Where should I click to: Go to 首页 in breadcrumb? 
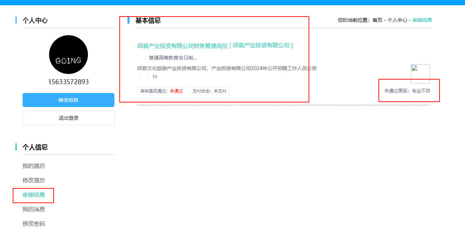pyautogui.click(x=377, y=20)
